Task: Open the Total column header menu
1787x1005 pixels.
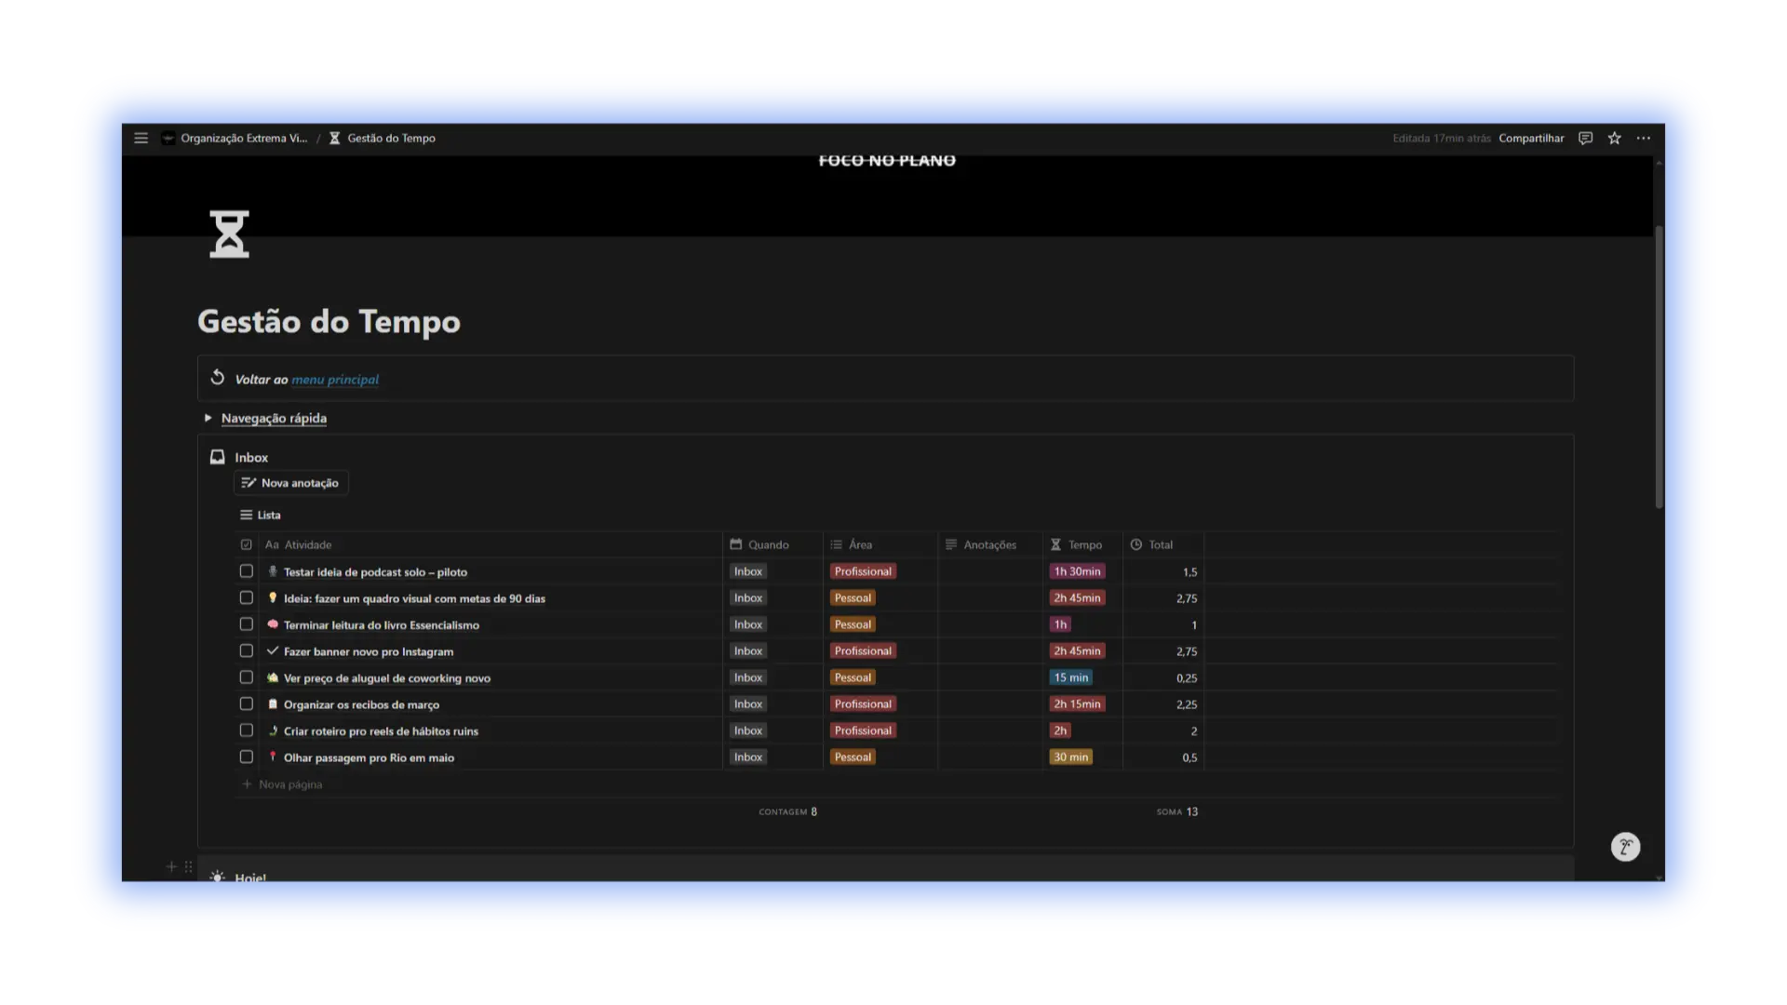Action: 1163,544
